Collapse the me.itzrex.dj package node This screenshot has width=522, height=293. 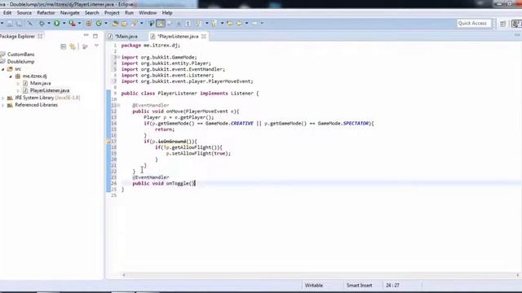11,77
